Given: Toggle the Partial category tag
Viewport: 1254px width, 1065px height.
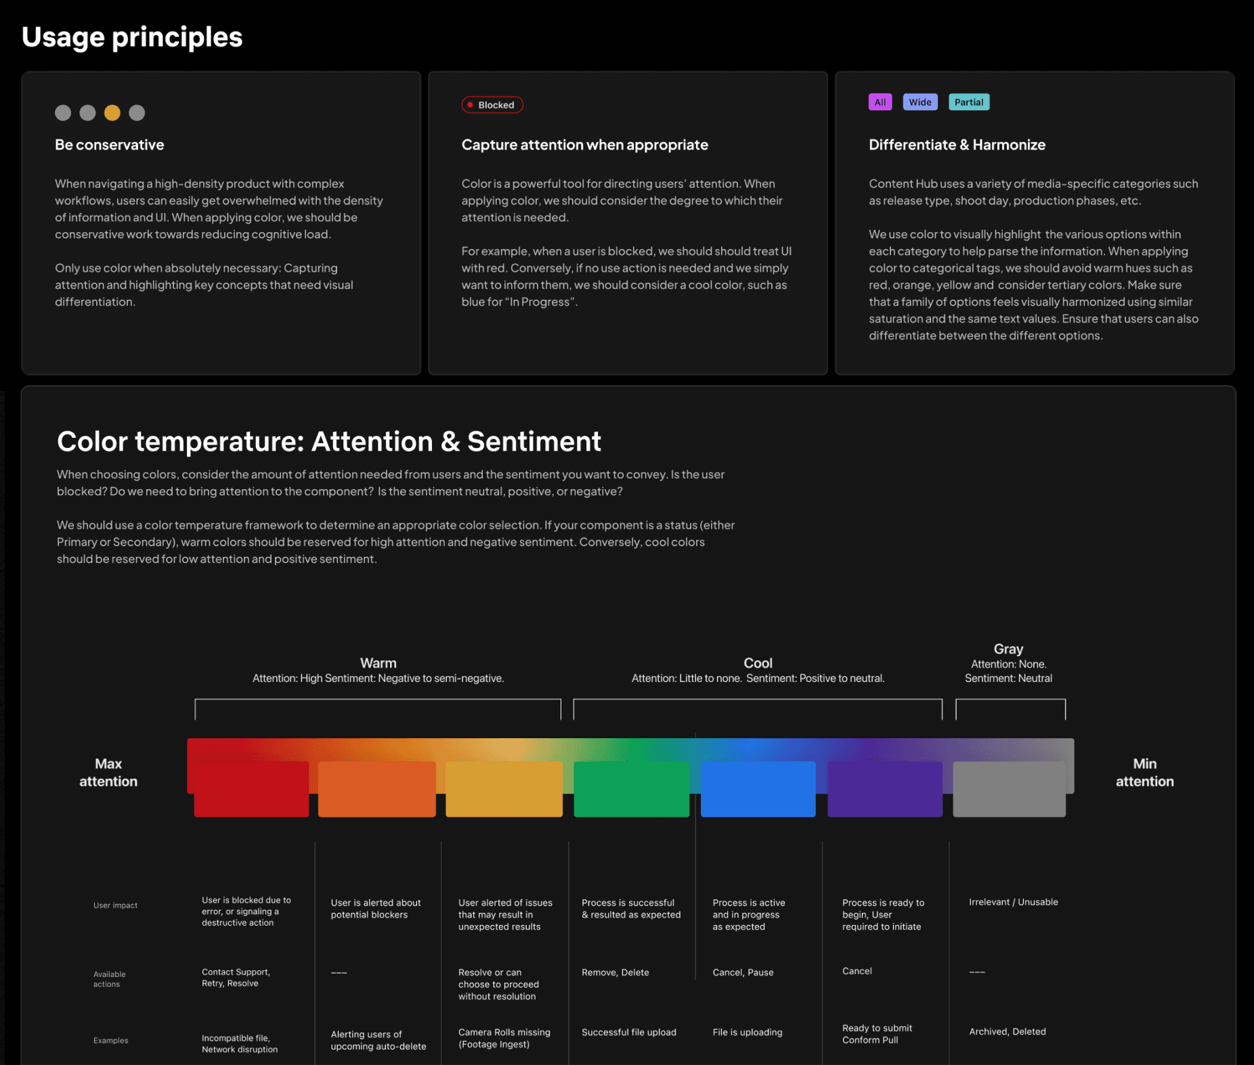Looking at the screenshot, I should (x=969, y=101).
